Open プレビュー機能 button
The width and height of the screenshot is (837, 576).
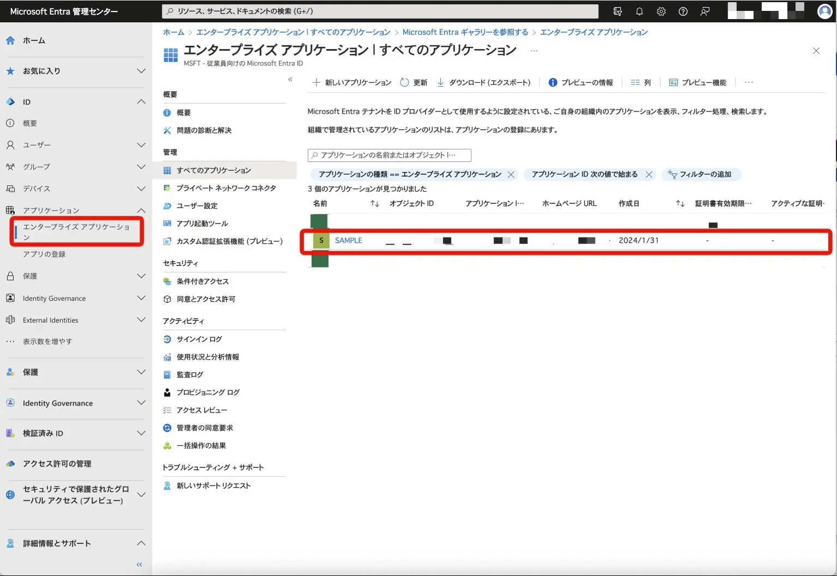[697, 82]
